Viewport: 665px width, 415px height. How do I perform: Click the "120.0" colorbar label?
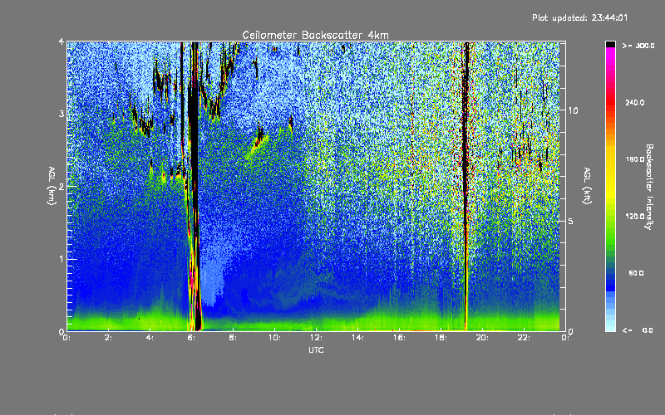(635, 217)
